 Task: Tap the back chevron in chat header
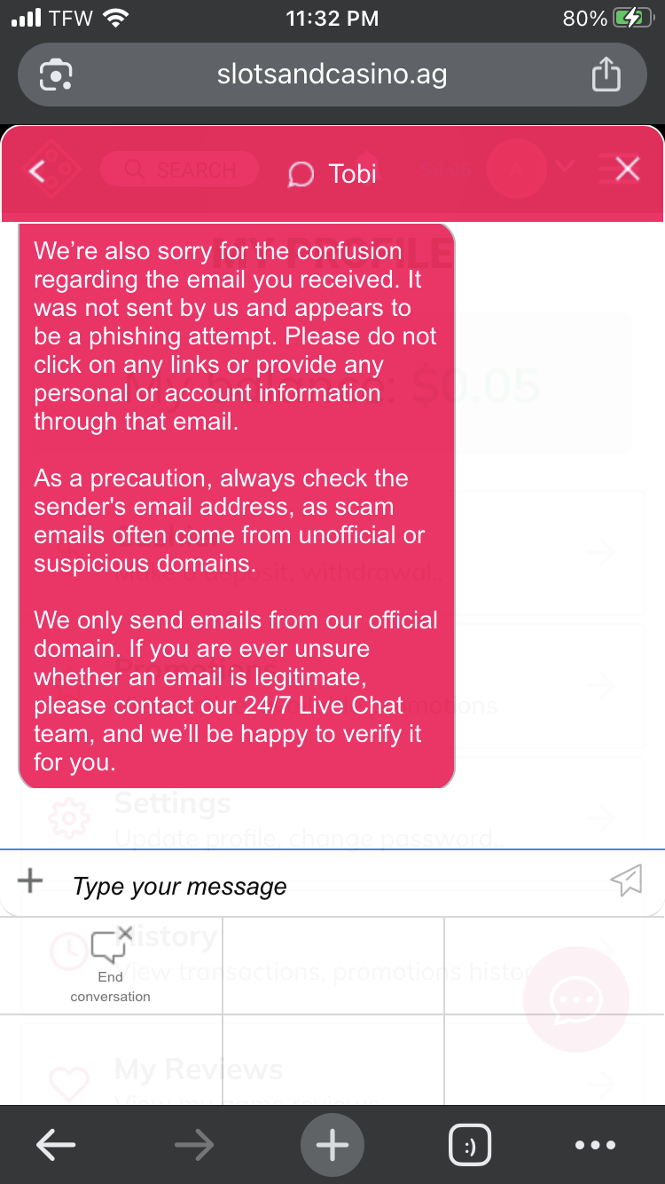pyautogui.click(x=37, y=170)
